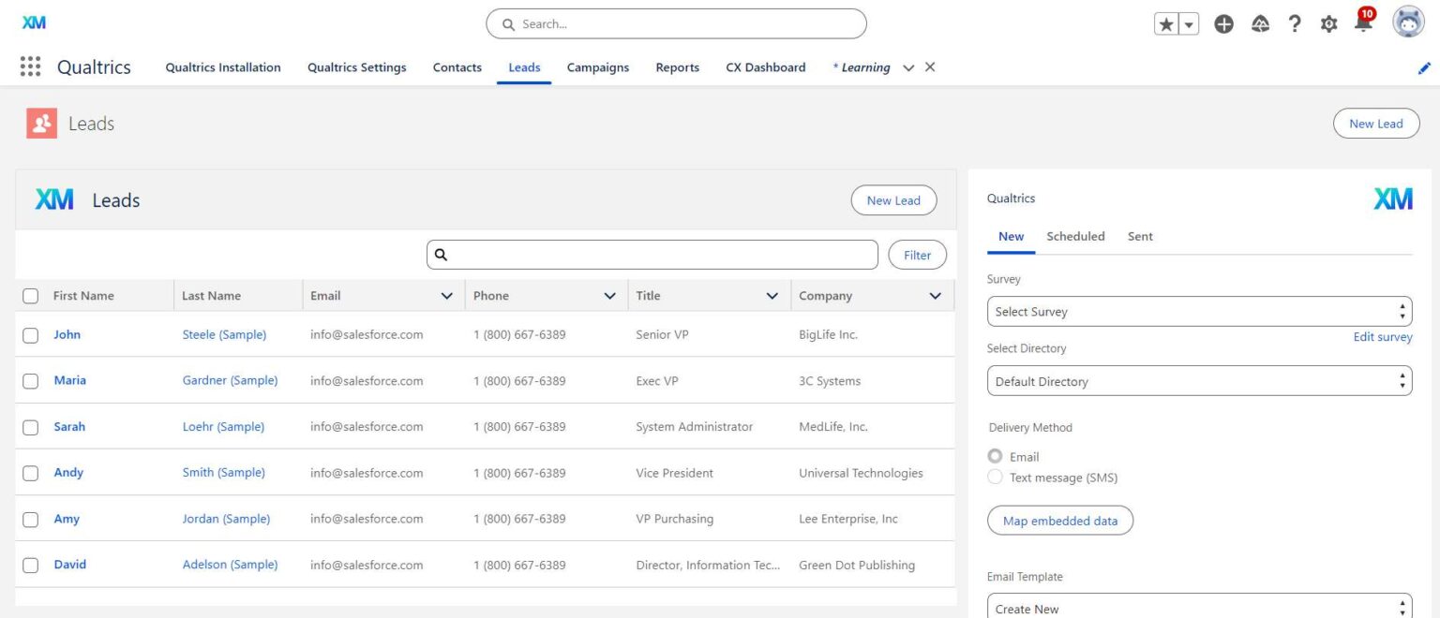Switch to the Scheduled tab in Qualtrics panel
Image resolution: width=1440 pixels, height=618 pixels.
[x=1075, y=236]
